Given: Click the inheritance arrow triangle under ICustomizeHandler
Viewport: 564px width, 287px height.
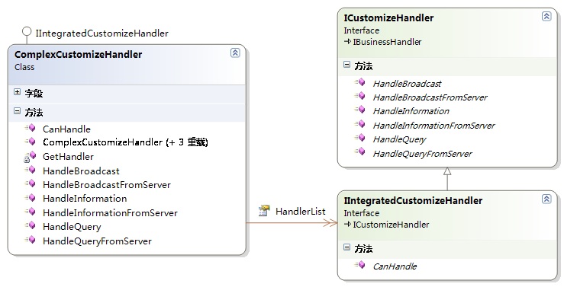Looking at the screenshot, I should point(447,171).
